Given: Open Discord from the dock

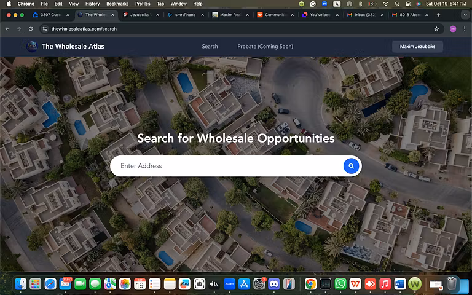Looking at the screenshot, I should [274, 284].
